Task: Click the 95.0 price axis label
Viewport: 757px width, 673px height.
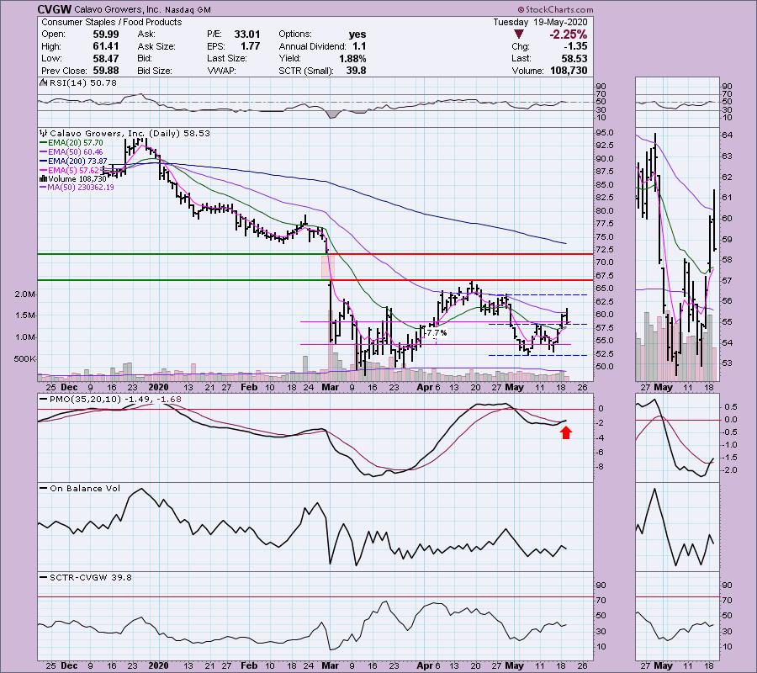Action: [x=605, y=133]
